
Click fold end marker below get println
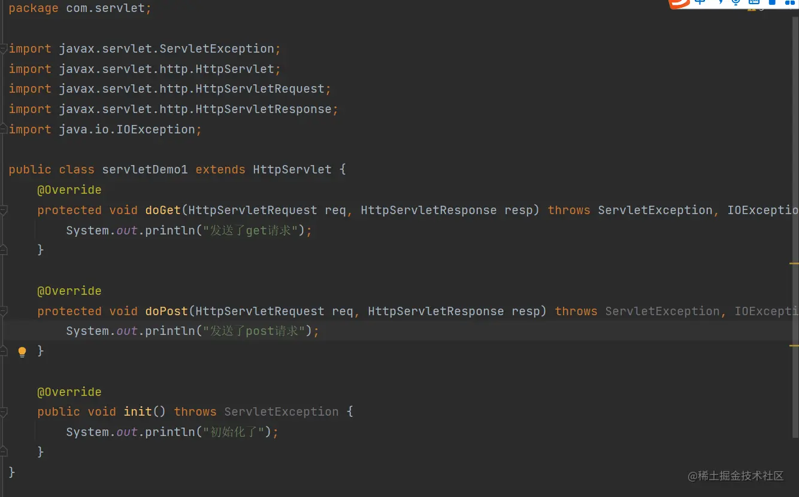click(x=3, y=250)
